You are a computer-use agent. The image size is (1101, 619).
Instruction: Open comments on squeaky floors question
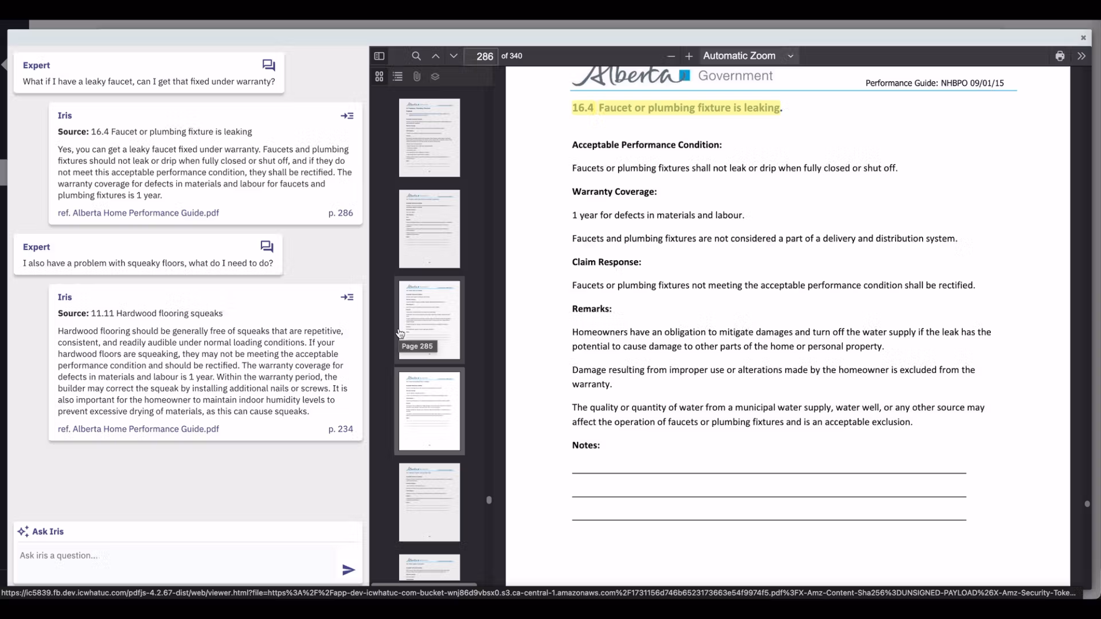click(267, 246)
